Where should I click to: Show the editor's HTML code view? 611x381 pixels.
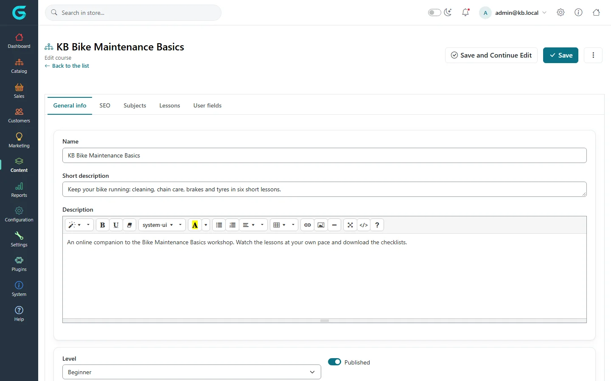(364, 225)
